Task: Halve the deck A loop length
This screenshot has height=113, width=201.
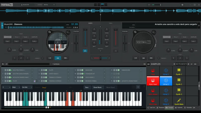Action: [x=14, y=58]
